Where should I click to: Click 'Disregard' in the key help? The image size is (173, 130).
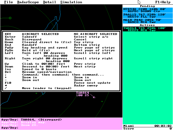coord(32,39)
